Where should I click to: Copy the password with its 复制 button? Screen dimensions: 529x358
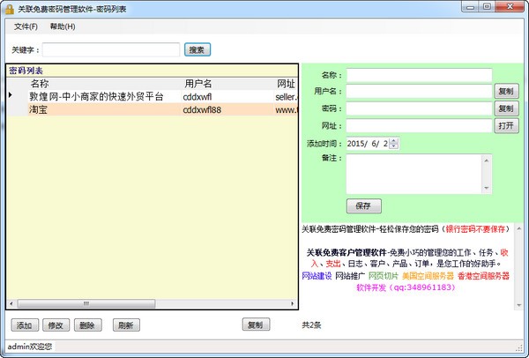click(x=506, y=108)
